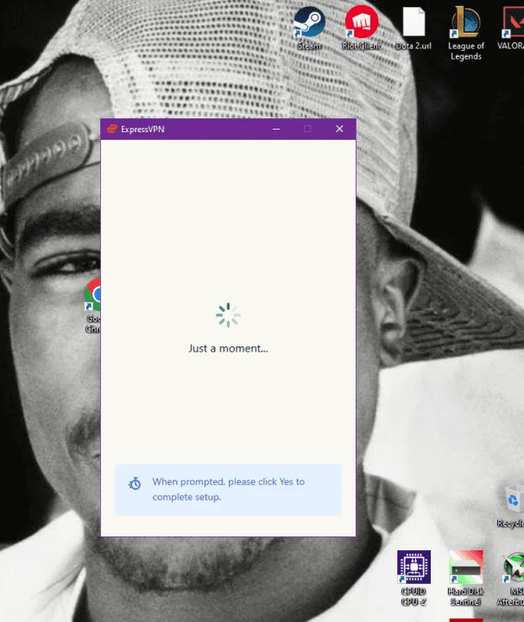Close the ExpressVPN window

tap(339, 129)
